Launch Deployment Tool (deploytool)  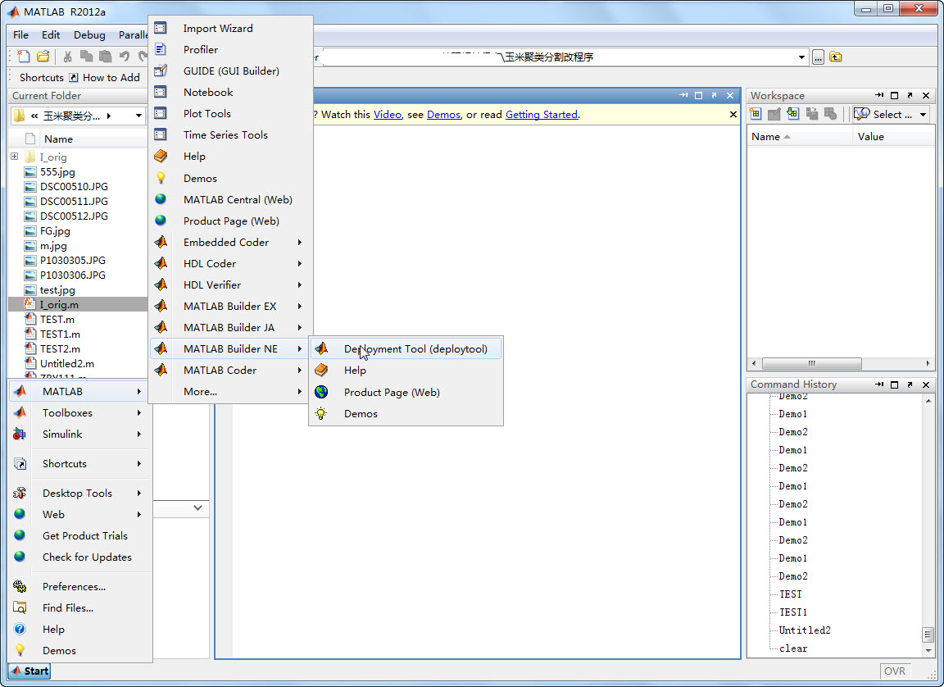pos(406,348)
